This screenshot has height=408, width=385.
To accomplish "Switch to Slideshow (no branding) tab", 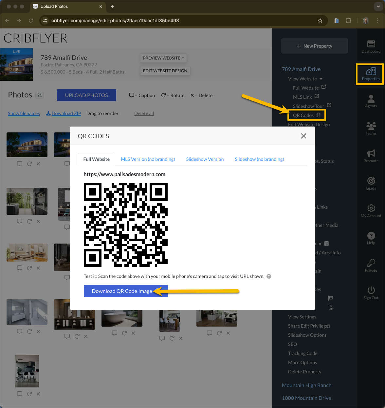I will point(259,159).
